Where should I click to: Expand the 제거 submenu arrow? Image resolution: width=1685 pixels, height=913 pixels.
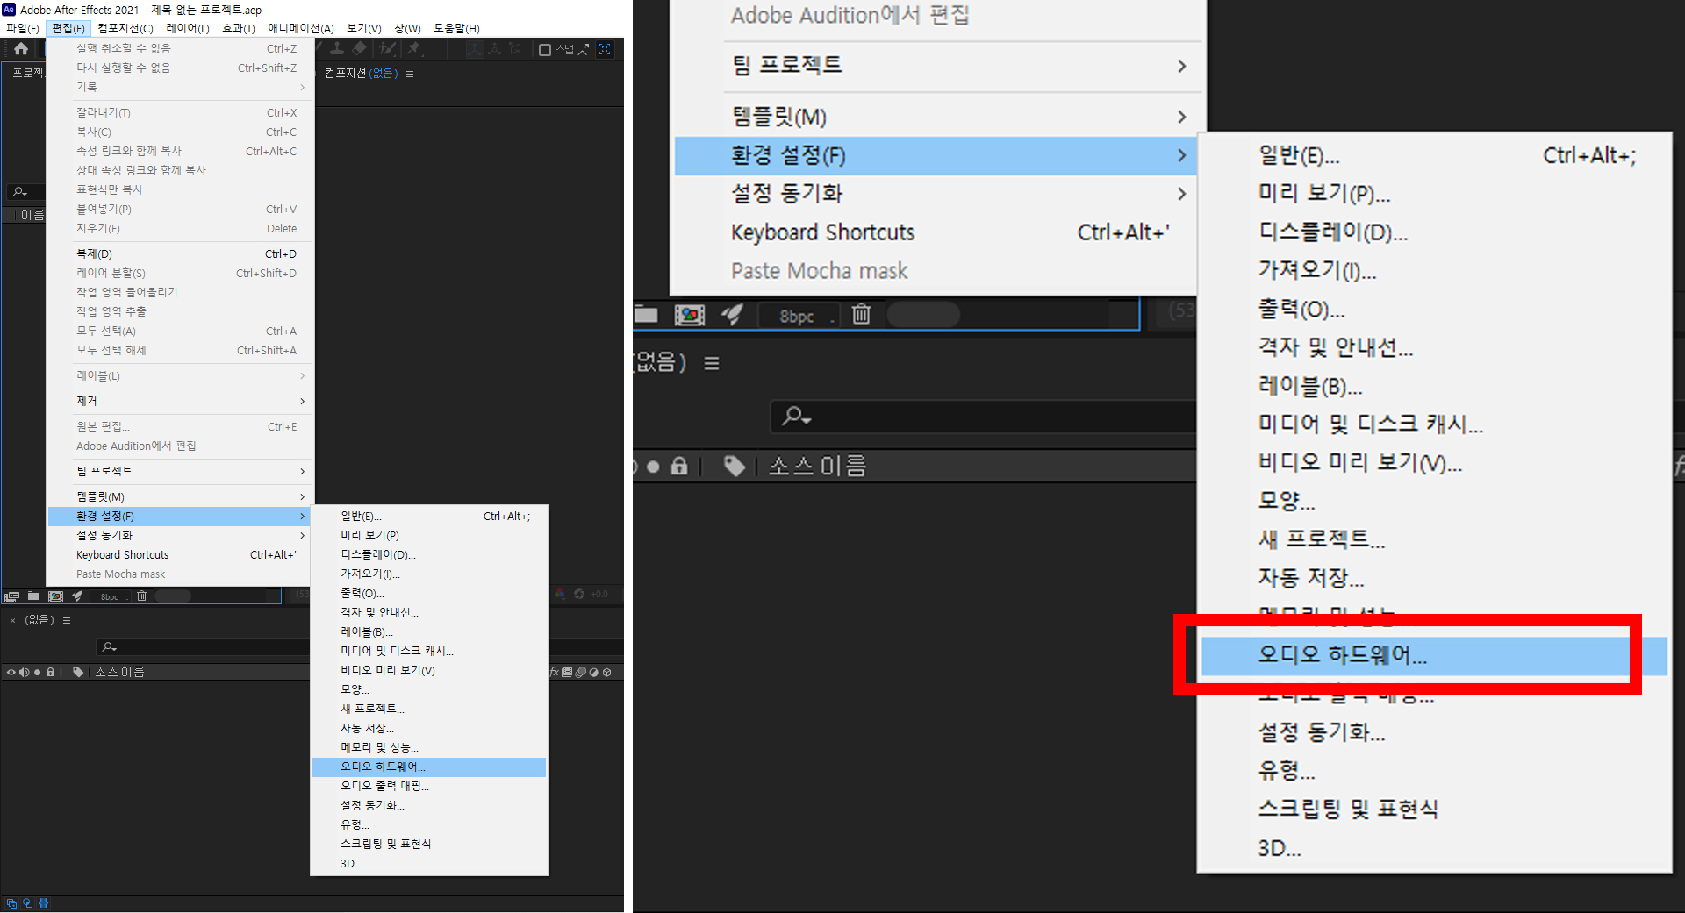pos(302,401)
